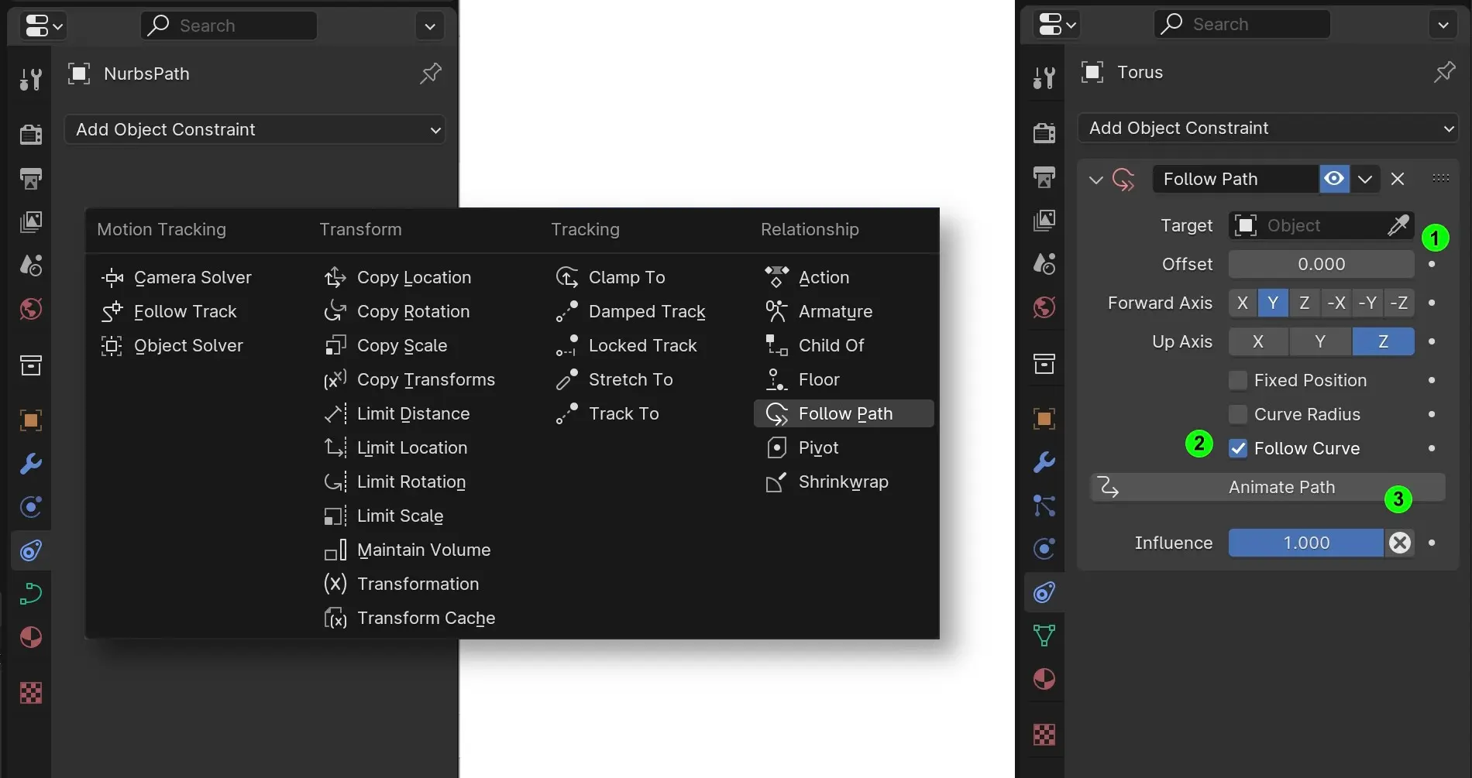Open Tool properties tab in Torus panel
Screen dimensions: 1472x778
coord(1044,77)
